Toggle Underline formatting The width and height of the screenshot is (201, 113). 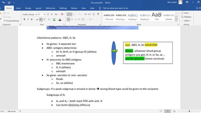click(31, 19)
